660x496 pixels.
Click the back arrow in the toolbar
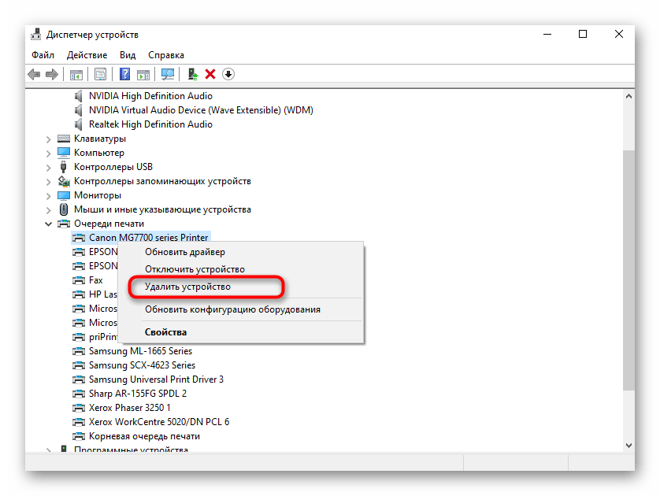point(34,74)
